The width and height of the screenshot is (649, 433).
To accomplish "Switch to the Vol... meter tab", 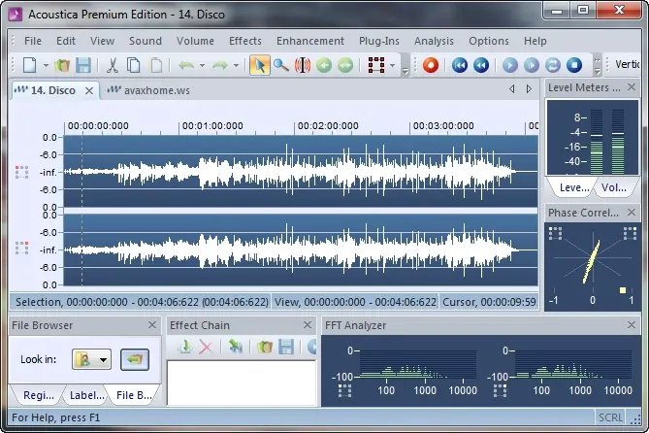I will [614, 187].
